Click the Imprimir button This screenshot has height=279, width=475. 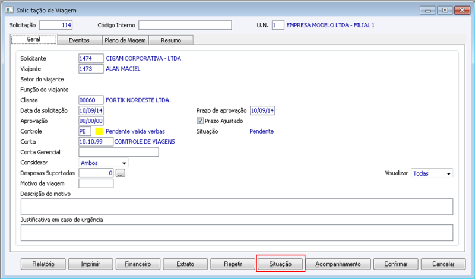click(91, 264)
